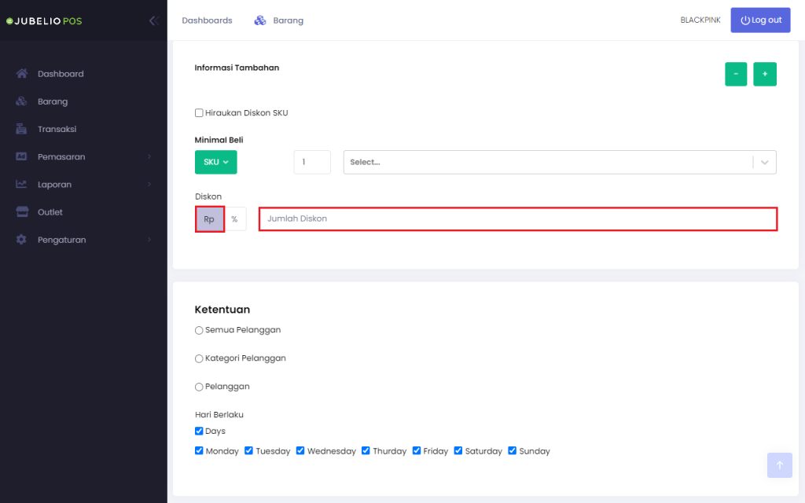Viewport: 805px width, 503px height.
Task: Click the cubes icon beside Barang breadcrumb
Action: click(x=260, y=20)
